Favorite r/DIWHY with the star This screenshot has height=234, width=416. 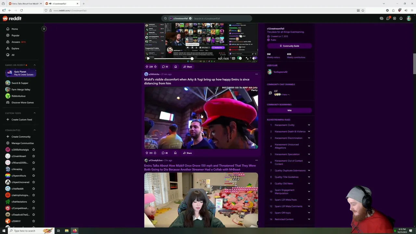[x=33, y=221]
